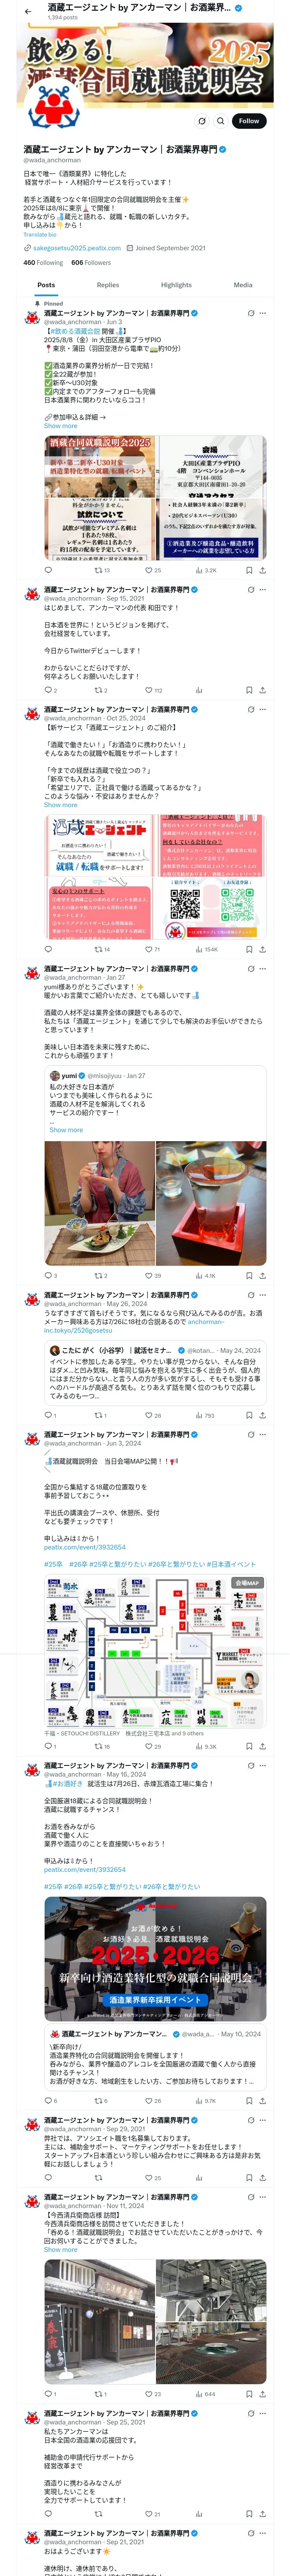Viewport: 290px width, 2576px height.
Task: Go back using the header arrow
Action: (x=27, y=11)
